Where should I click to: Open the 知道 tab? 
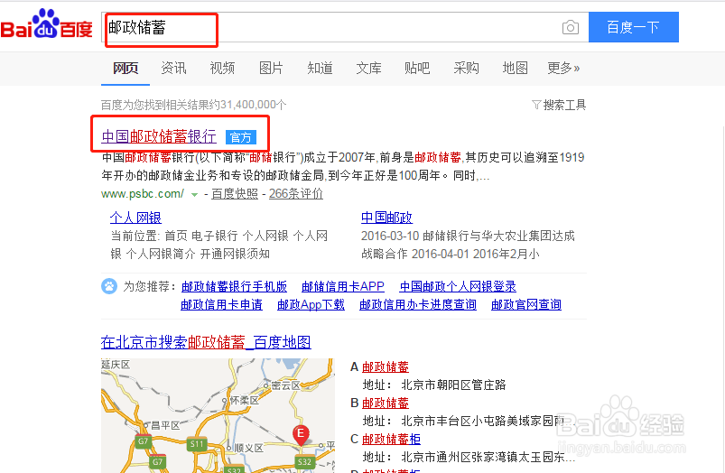[x=320, y=69]
